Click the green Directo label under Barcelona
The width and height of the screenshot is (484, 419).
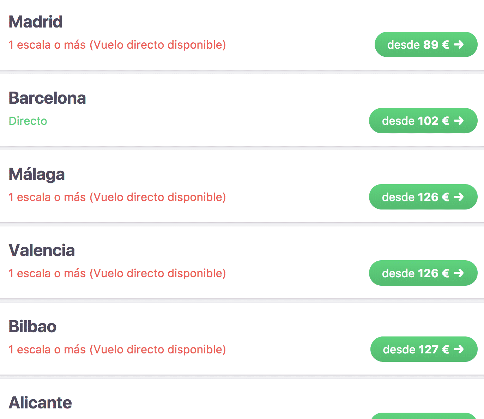point(28,121)
